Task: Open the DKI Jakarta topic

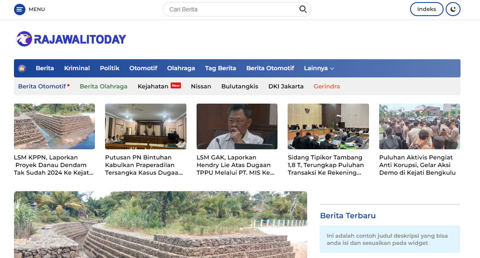Action: [286, 86]
